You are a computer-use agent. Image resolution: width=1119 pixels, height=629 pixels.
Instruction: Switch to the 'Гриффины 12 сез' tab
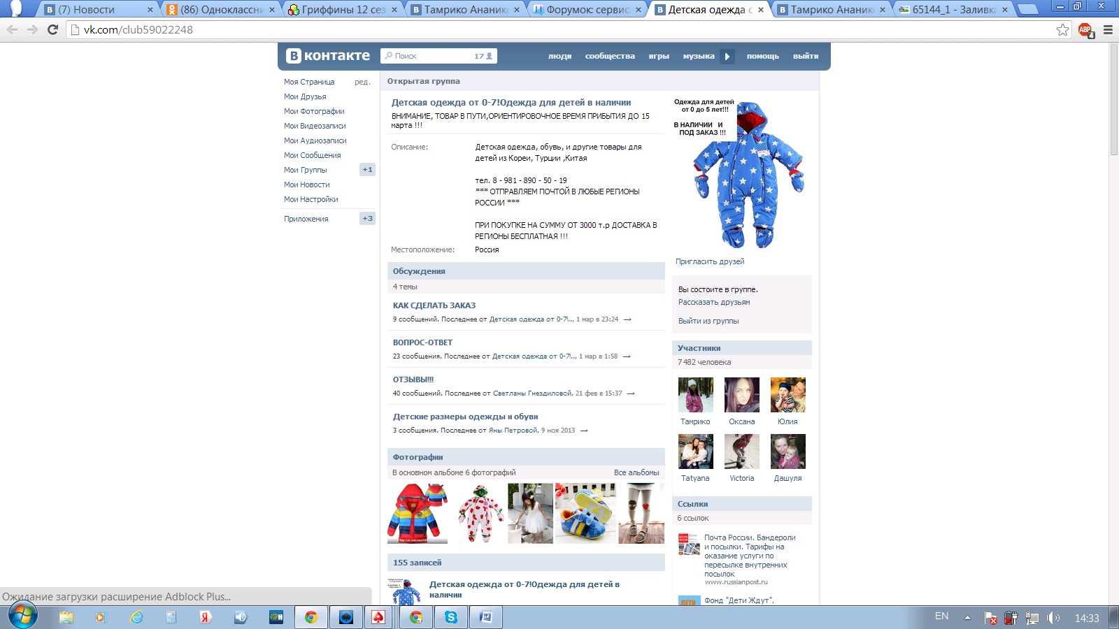click(343, 10)
